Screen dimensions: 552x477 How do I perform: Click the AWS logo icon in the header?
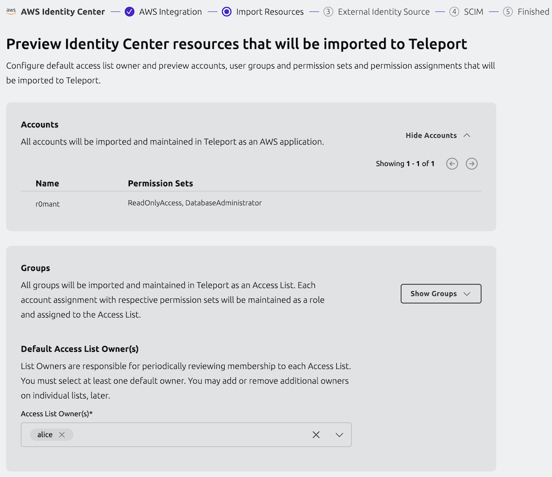[10, 11]
